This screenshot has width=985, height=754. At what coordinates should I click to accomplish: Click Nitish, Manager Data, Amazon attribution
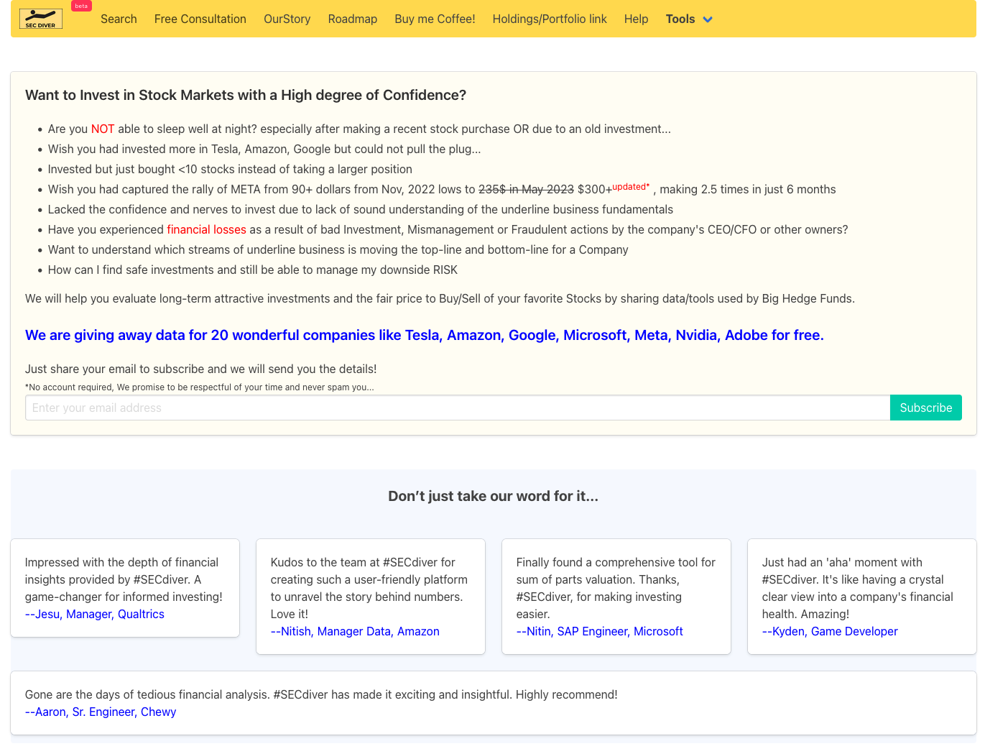point(355,631)
